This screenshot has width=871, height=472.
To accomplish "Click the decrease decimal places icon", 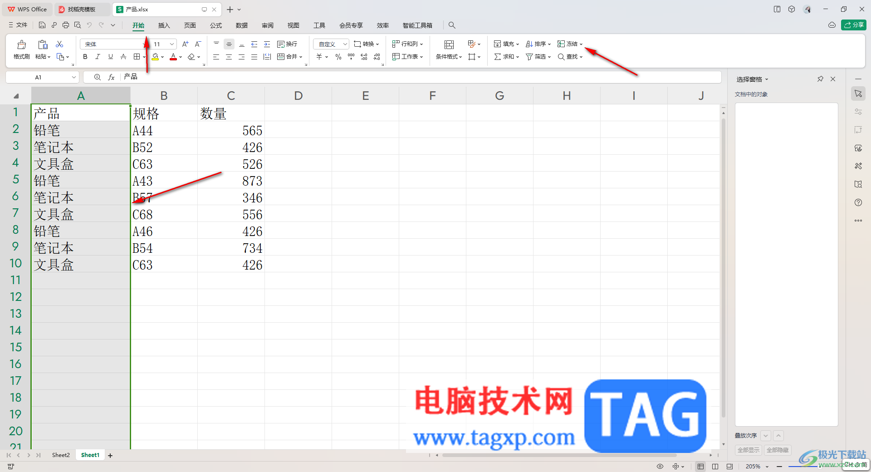I will click(377, 57).
